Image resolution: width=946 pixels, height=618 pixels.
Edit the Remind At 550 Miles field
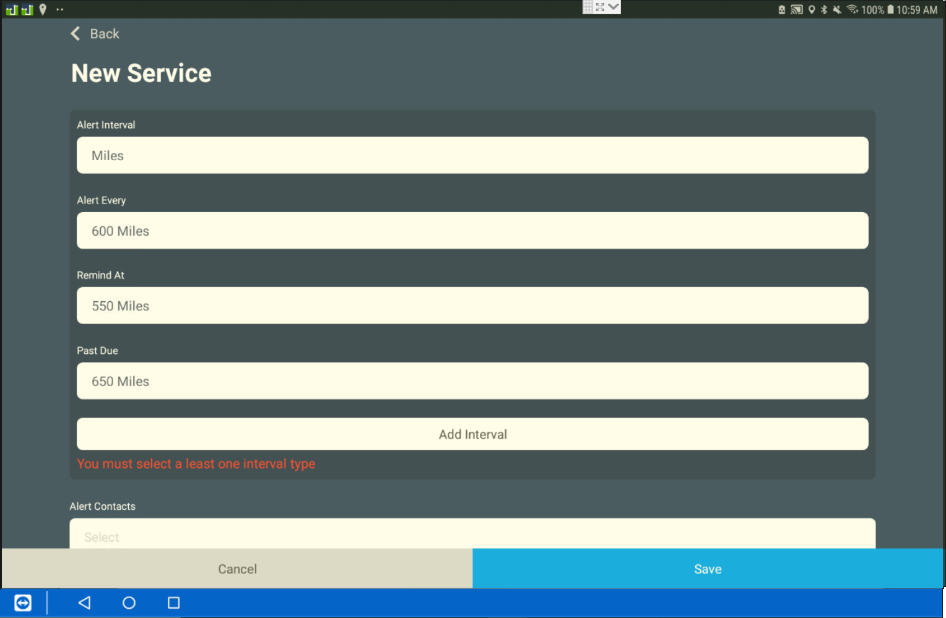[472, 306]
